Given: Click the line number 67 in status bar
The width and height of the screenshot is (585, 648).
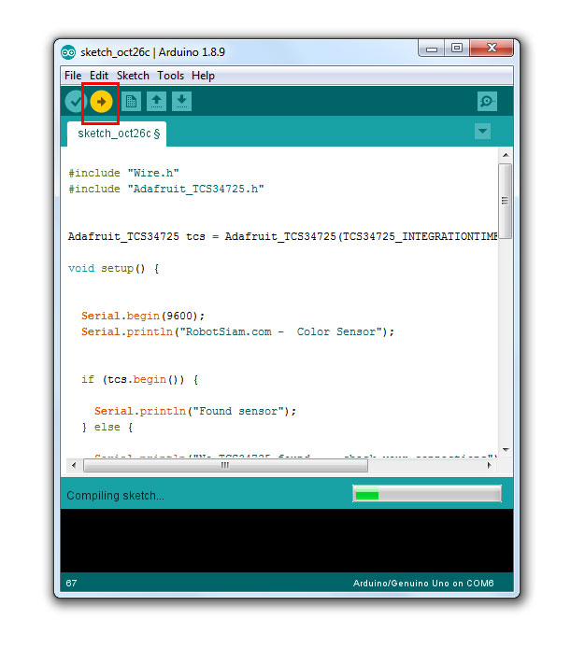Looking at the screenshot, I should point(71,584).
